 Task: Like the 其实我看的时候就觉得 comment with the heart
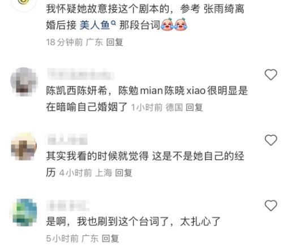(x=271, y=140)
